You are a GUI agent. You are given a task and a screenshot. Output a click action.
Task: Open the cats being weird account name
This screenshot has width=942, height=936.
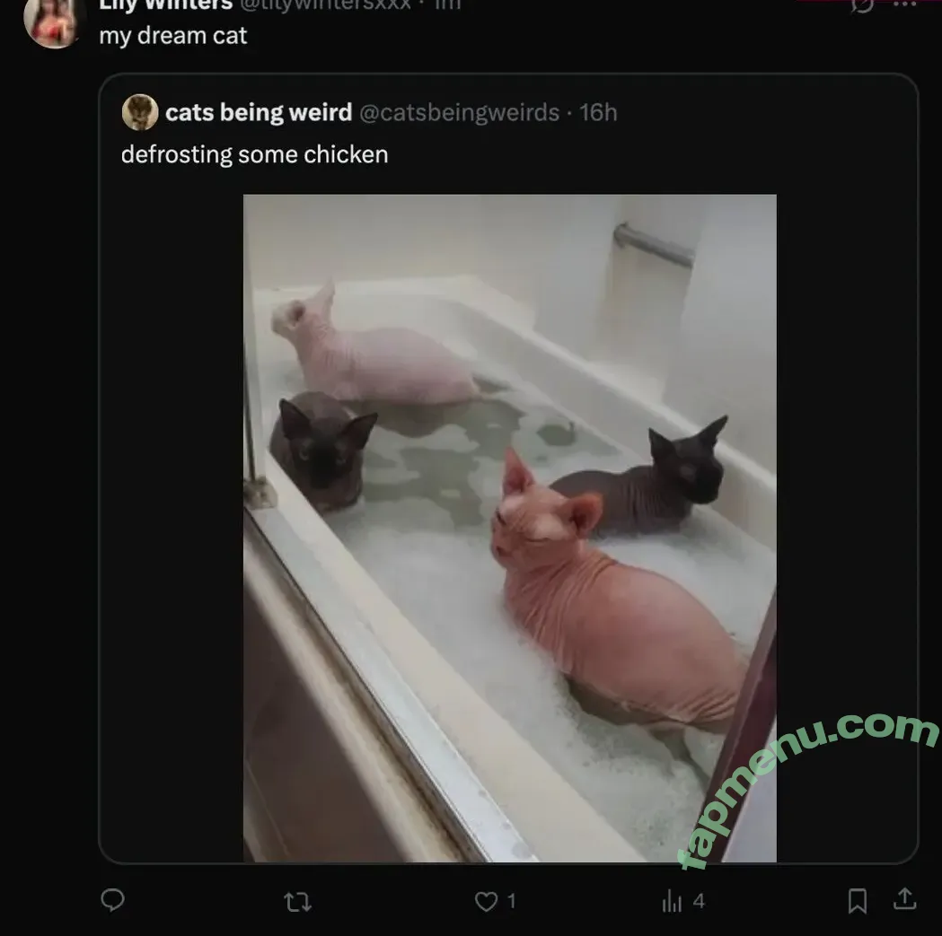[259, 112]
